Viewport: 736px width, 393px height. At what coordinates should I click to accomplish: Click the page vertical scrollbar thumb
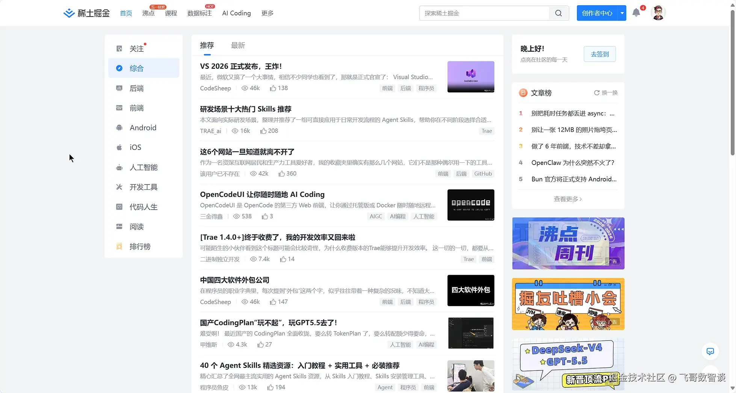point(732,83)
